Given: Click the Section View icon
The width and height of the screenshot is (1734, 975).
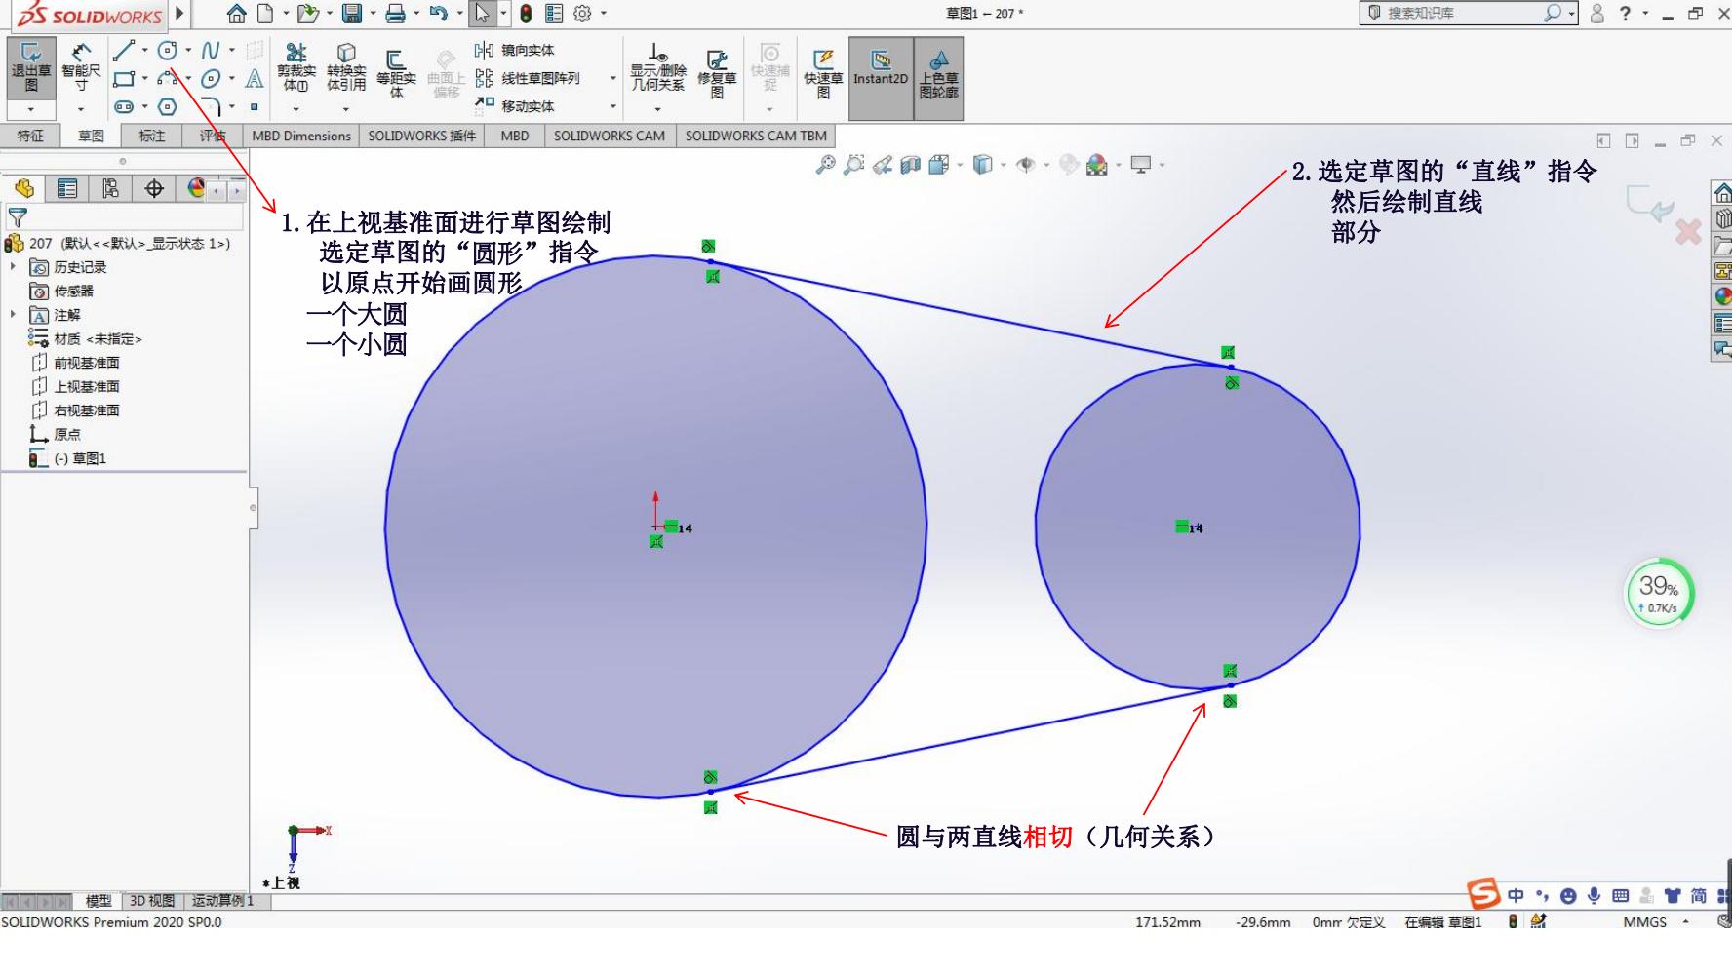Looking at the screenshot, I should pyautogui.click(x=910, y=165).
